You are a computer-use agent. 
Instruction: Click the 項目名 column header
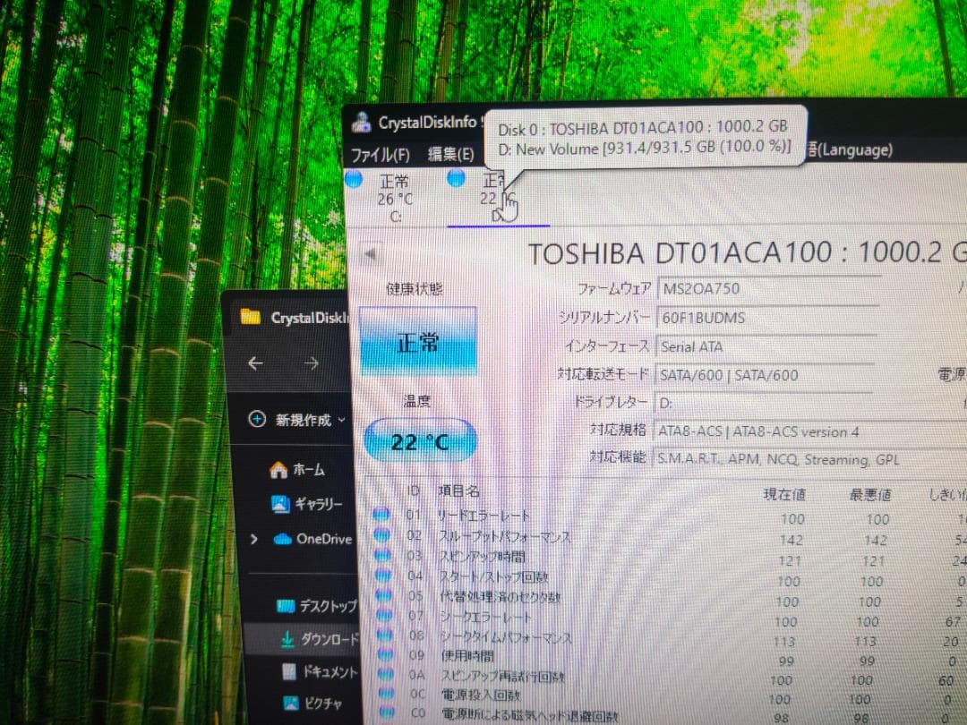pos(458,490)
